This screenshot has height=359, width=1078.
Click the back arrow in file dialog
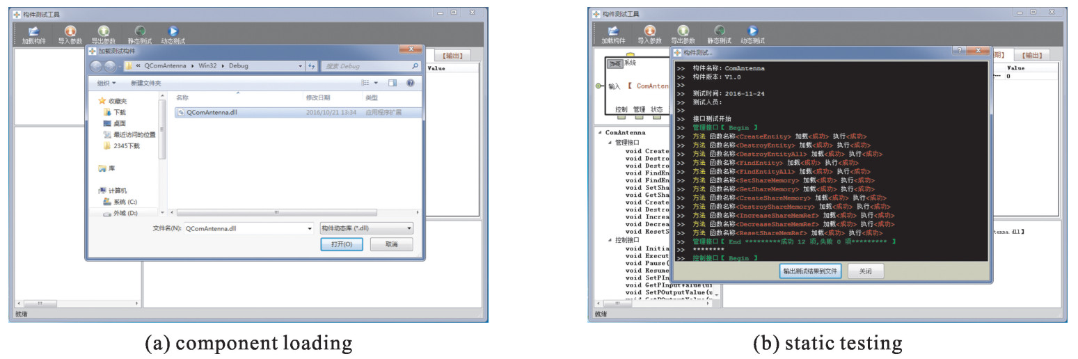(97, 66)
